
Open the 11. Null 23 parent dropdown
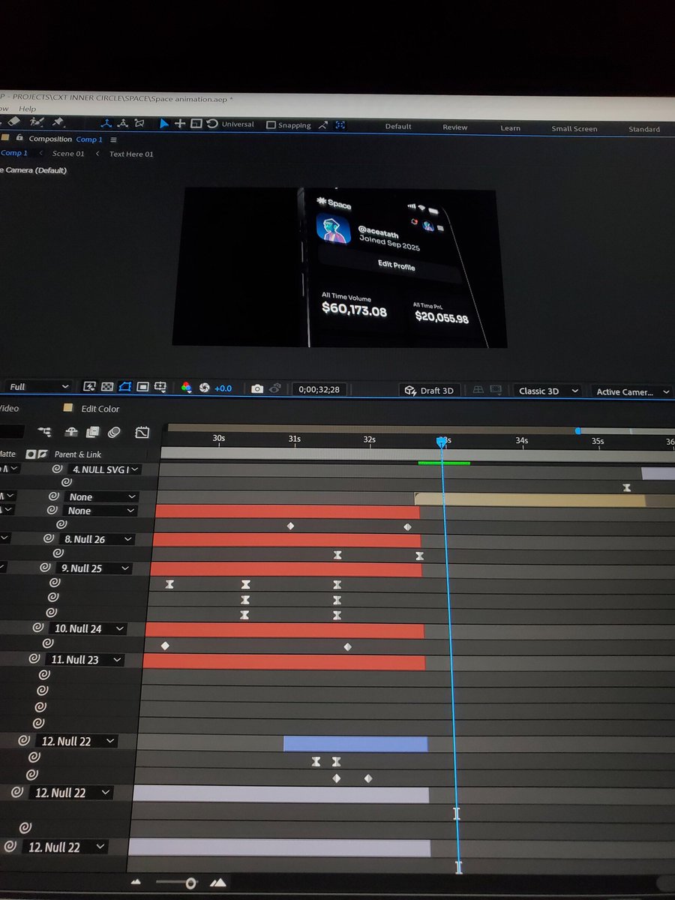[x=85, y=659]
